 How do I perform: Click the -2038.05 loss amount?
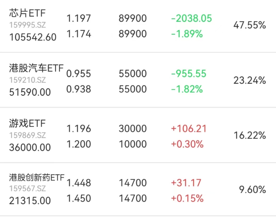(191, 18)
